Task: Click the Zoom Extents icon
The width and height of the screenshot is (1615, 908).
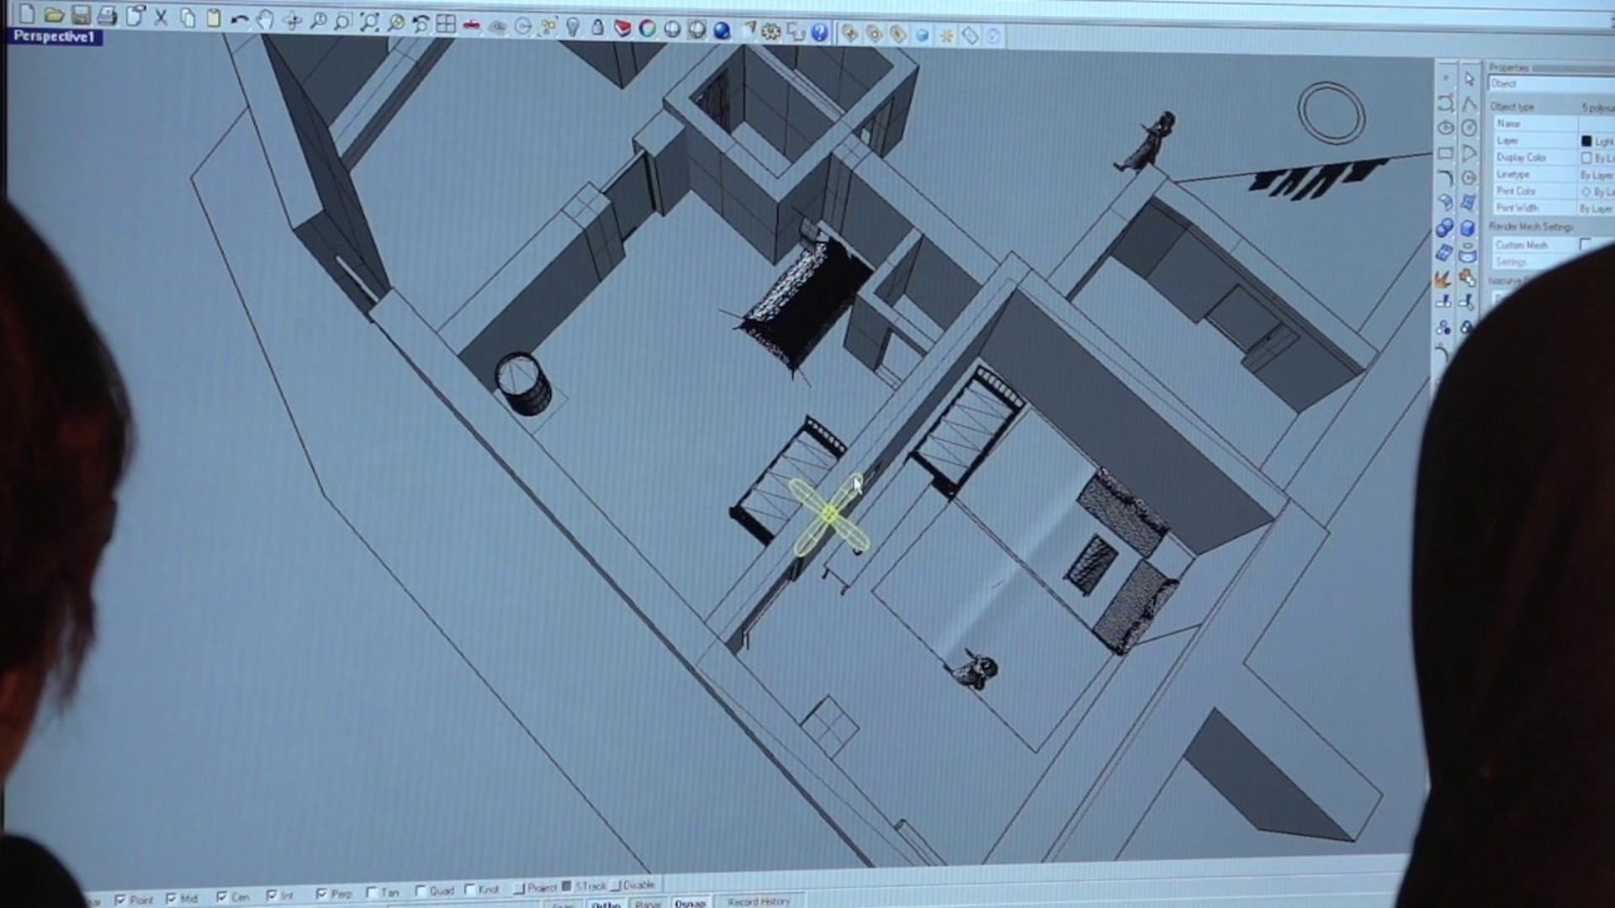Action: [x=368, y=24]
